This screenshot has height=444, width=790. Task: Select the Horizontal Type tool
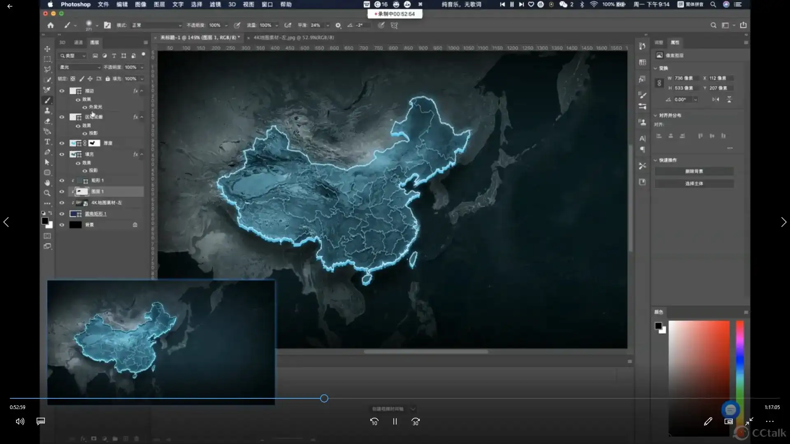(47, 142)
